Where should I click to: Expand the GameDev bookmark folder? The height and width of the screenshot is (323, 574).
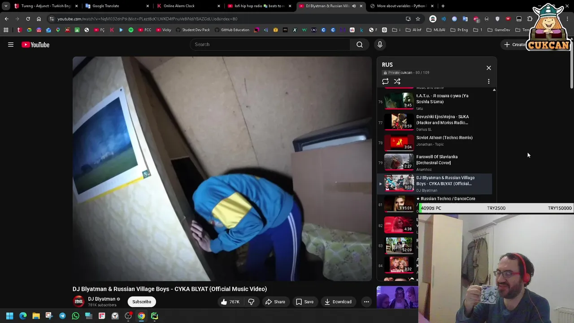click(499, 30)
